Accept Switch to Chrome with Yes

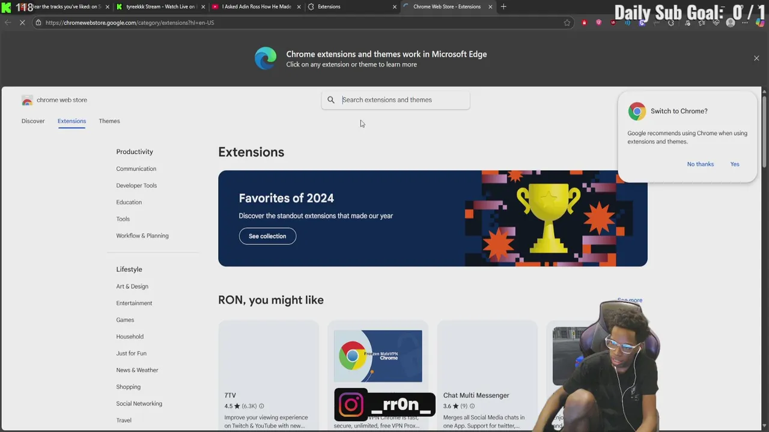pyautogui.click(x=735, y=164)
